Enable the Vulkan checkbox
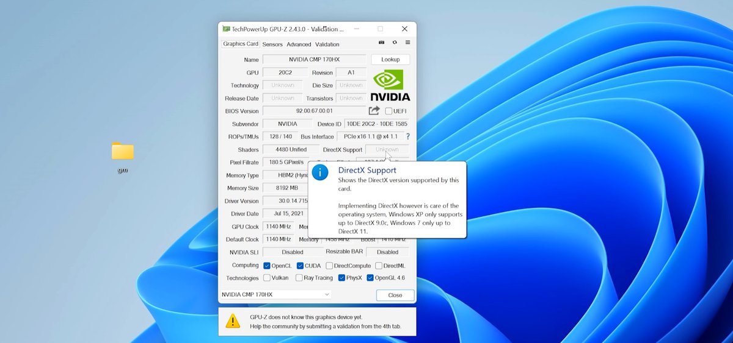Image resolution: width=733 pixels, height=343 pixels. 267,278
